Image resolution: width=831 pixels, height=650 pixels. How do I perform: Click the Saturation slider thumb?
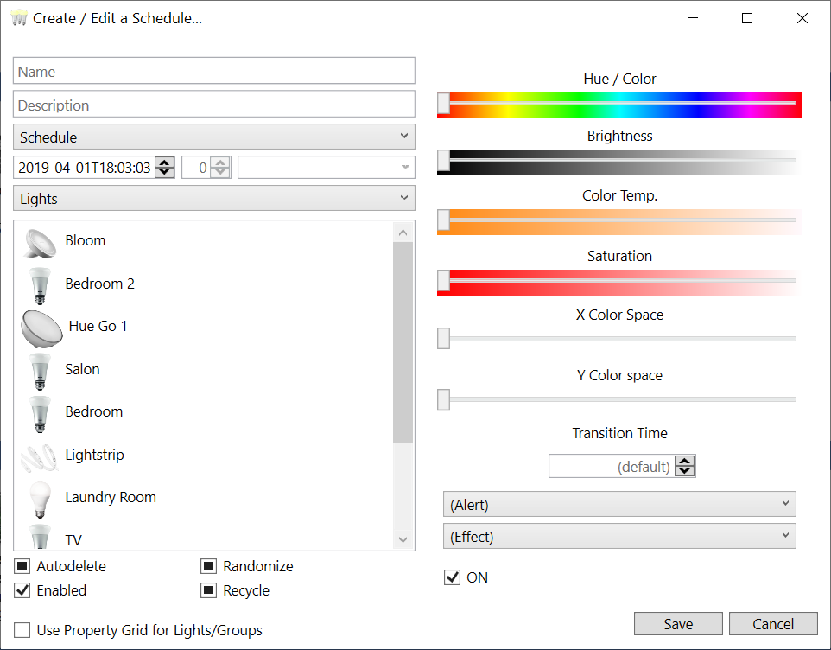click(x=444, y=281)
